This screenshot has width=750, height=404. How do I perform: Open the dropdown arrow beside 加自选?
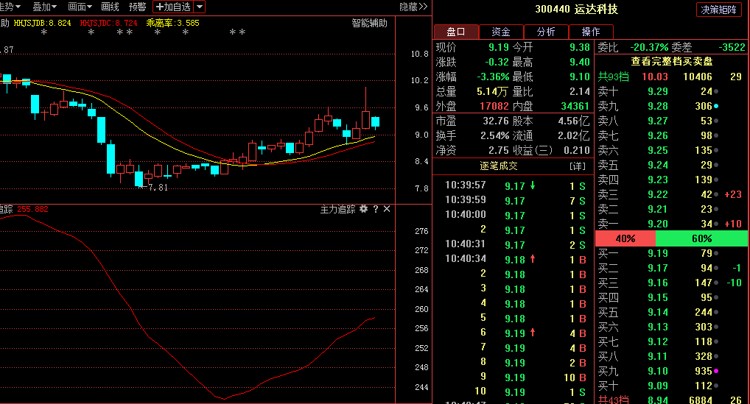click(200, 7)
